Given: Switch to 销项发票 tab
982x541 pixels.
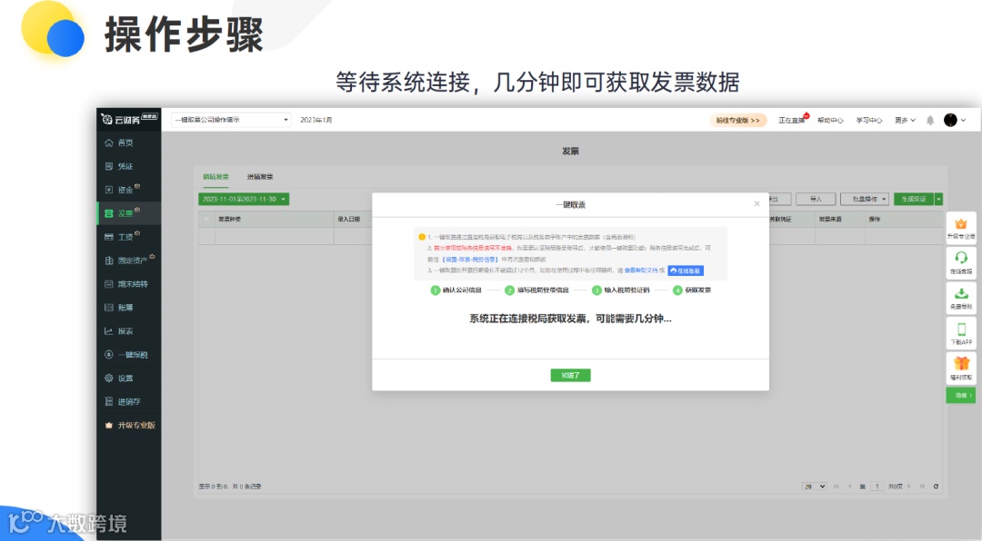Looking at the screenshot, I should [x=215, y=177].
